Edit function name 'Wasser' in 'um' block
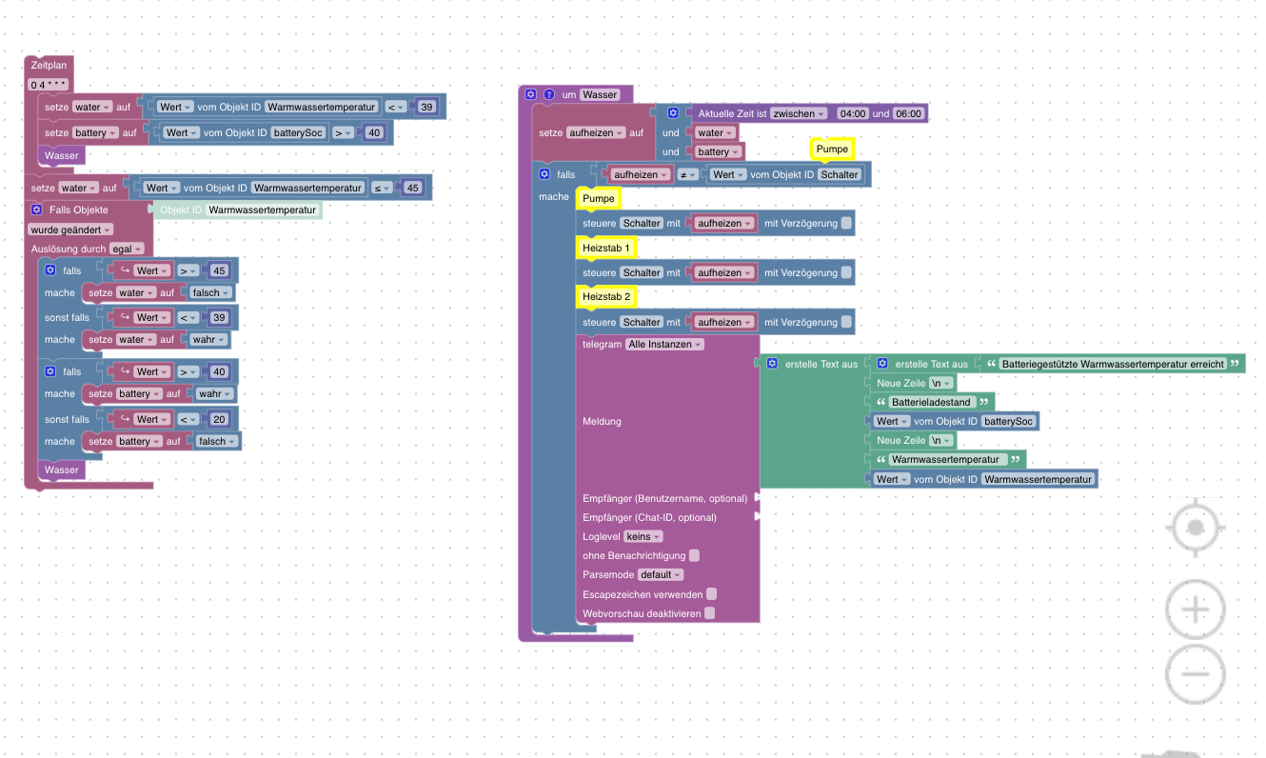 tap(600, 94)
